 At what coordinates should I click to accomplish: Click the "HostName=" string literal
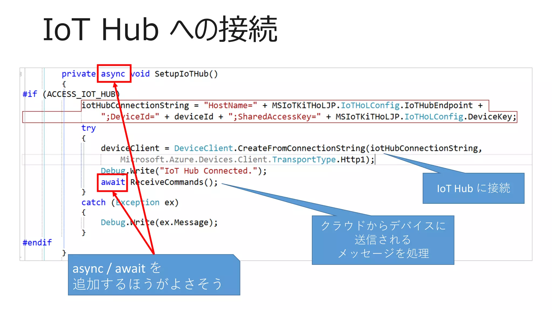point(230,105)
